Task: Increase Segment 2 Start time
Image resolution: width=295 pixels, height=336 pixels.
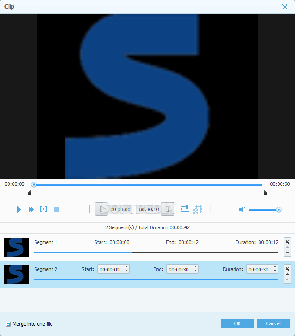Action: pyautogui.click(x=126, y=267)
